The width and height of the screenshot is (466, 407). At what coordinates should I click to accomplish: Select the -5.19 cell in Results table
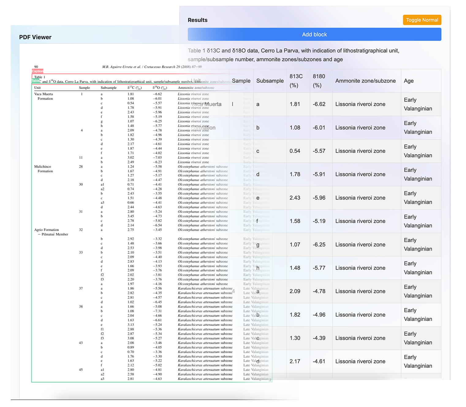[x=321, y=221]
